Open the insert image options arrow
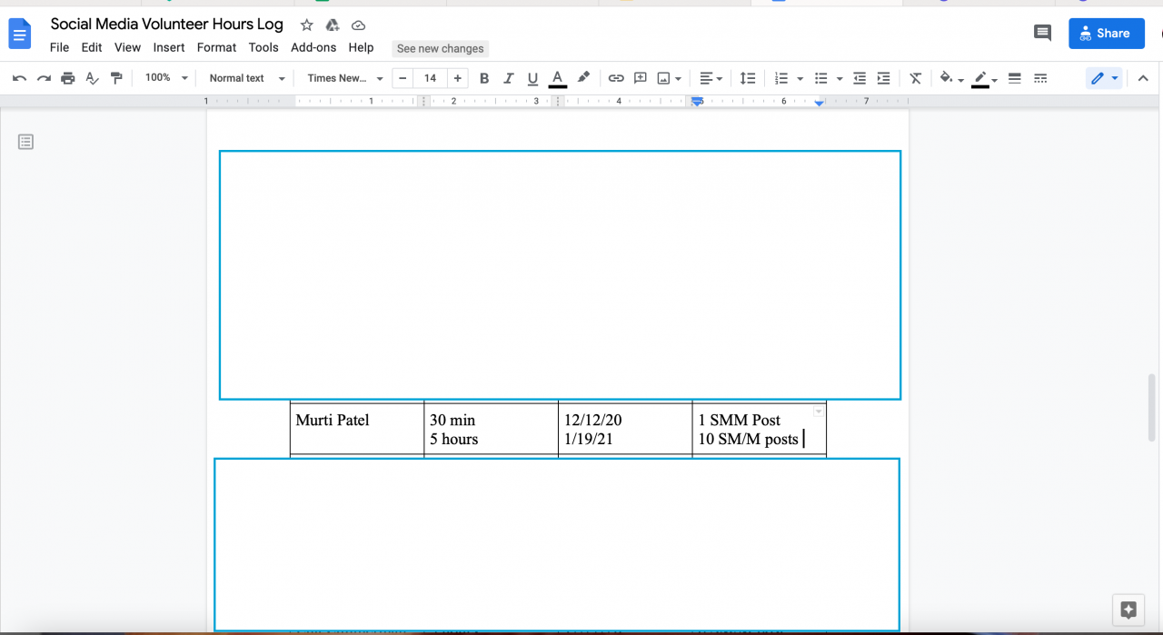This screenshot has width=1163, height=635. click(x=679, y=79)
